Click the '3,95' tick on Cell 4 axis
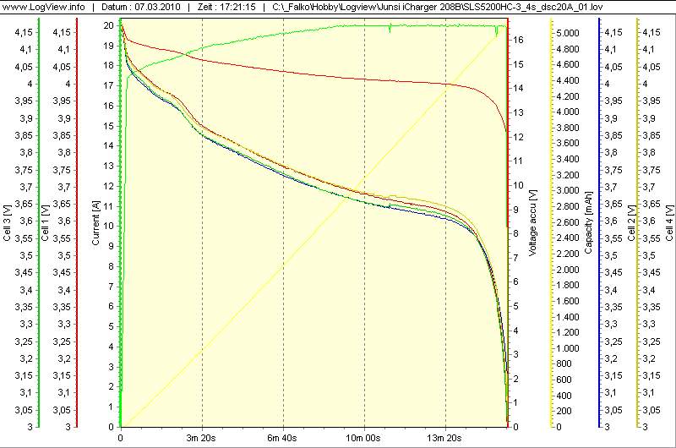Viewport: 676px width, 448px height. [651, 101]
